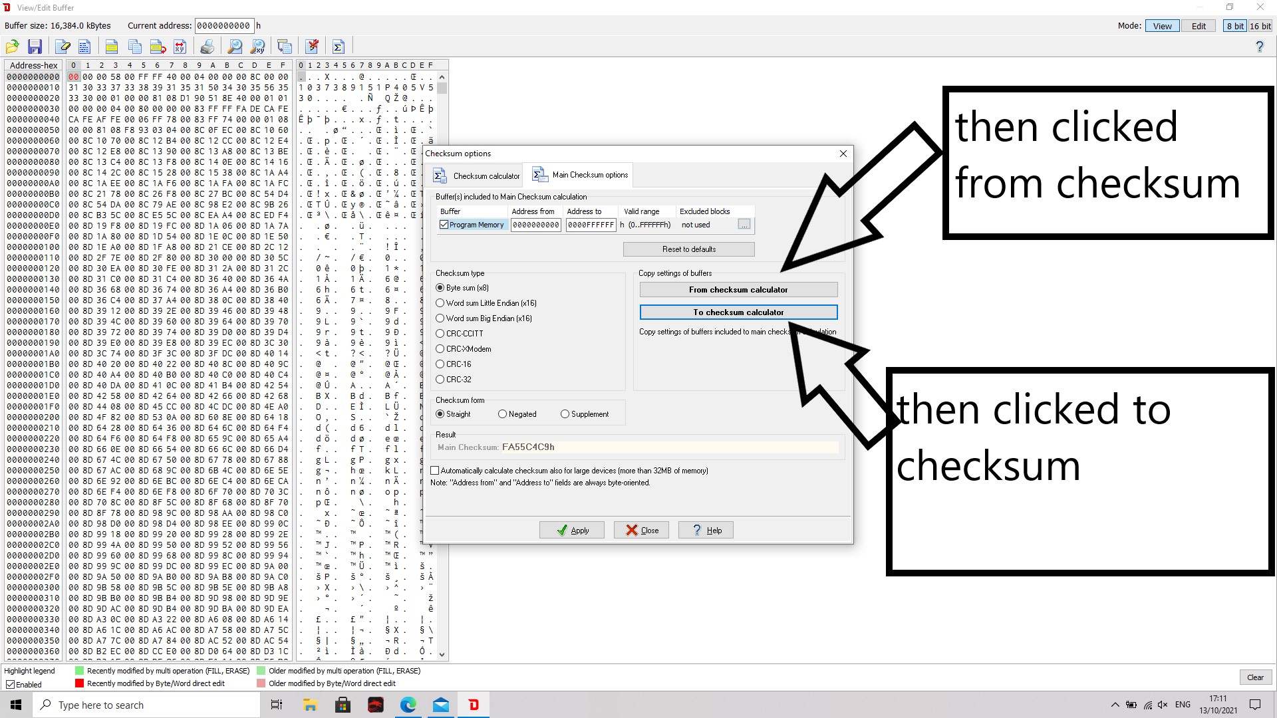Uncheck the Program Memory buffer checkbox
The width and height of the screenshot is (1277, 718).
[x=444, y=225]
